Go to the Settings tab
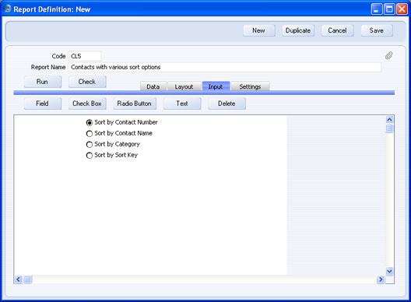 250,86
